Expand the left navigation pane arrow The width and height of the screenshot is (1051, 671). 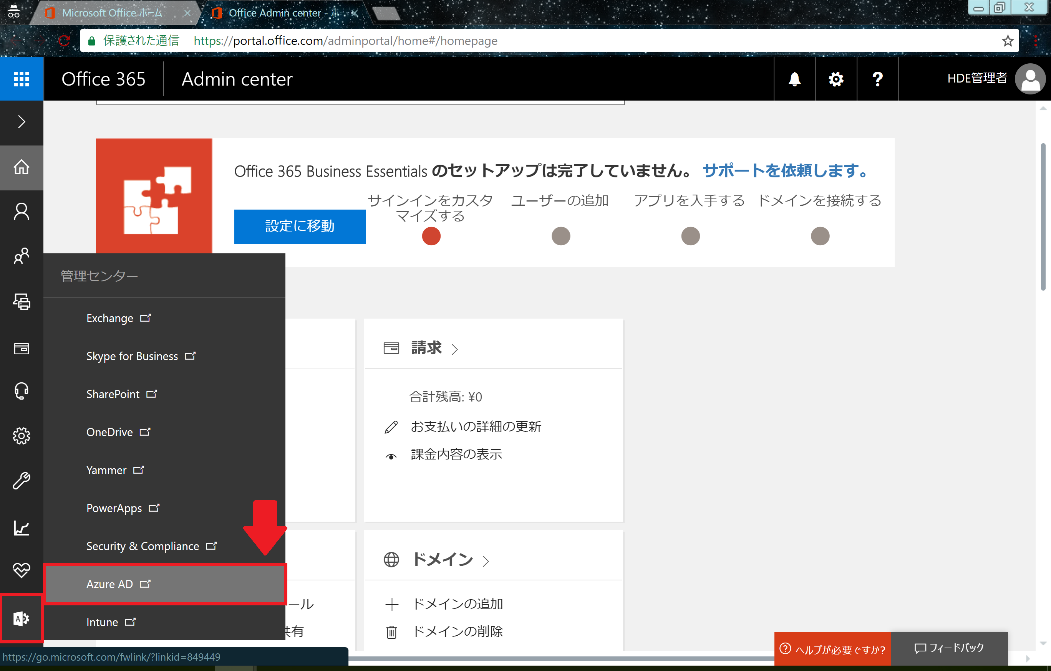pyautogui.click(x=22, y=122)
